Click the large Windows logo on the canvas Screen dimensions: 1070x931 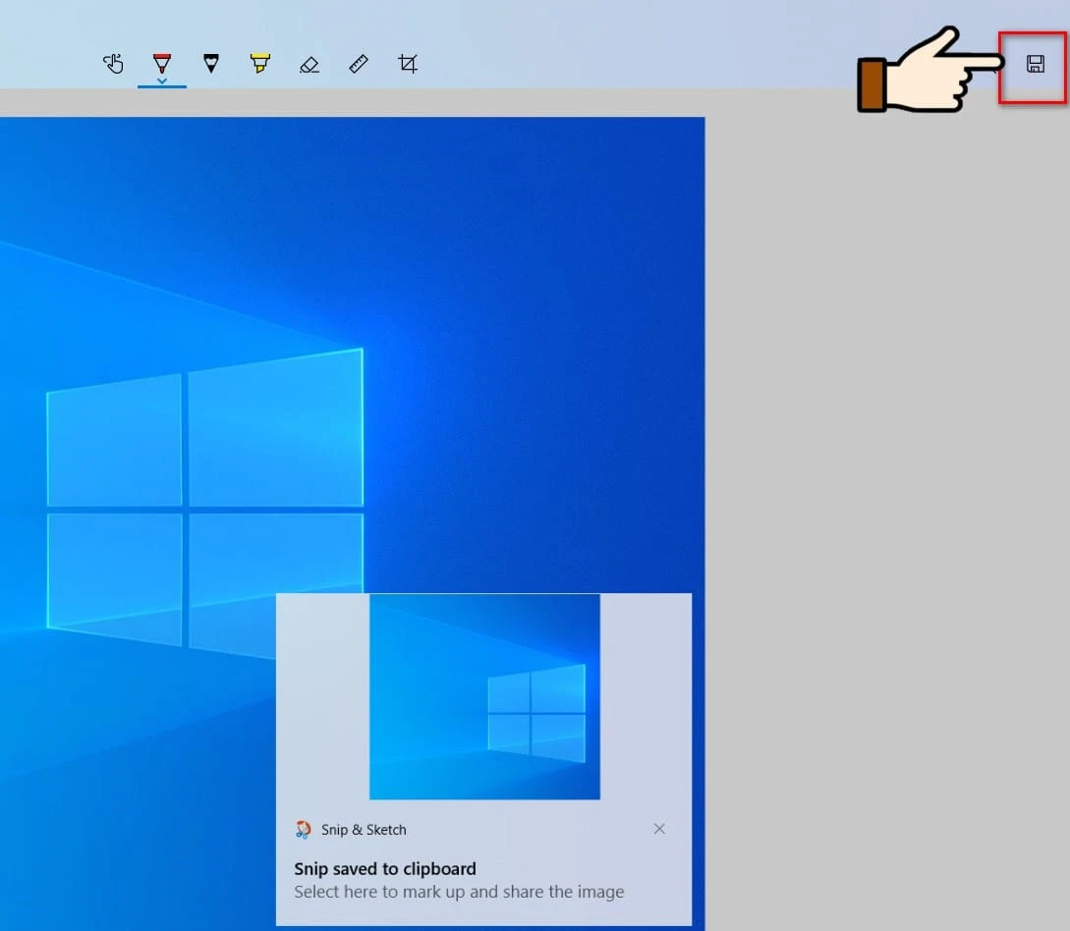click(204, 503)
